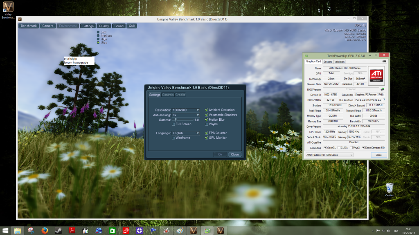Viewport: 419px width, 235px height.
Task: Click the Windows Start button
Action: pos(5,231)
